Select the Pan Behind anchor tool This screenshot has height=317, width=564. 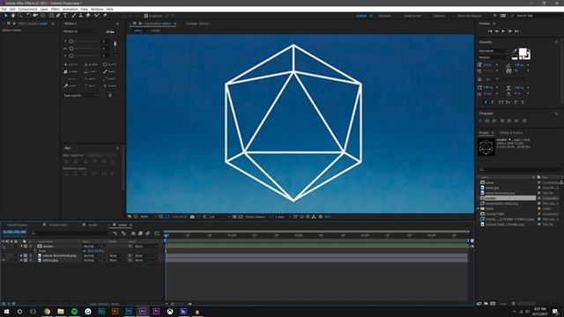tap(43, 16)
